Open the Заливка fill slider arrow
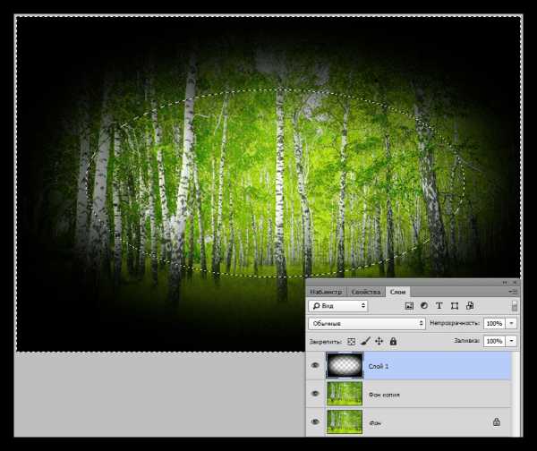The image size is (537, 451). [x=512, y=341]
